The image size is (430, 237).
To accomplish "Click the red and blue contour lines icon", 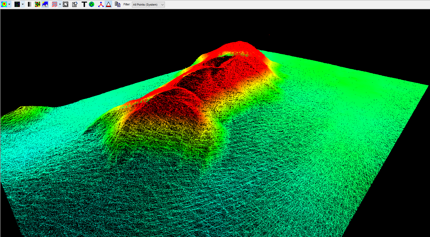I will [x=55, y=4].
